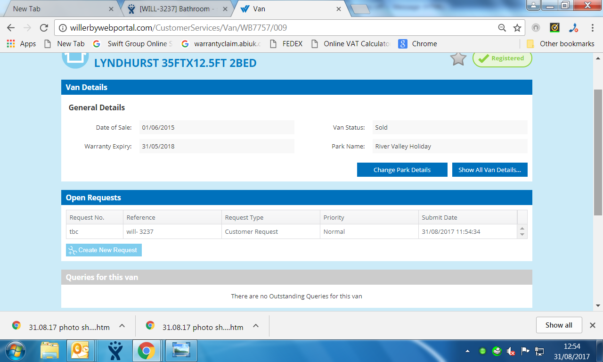The image size is (603, 362).
Task: Bookmark this page with the star icon
Action: (x=517, y=28)
